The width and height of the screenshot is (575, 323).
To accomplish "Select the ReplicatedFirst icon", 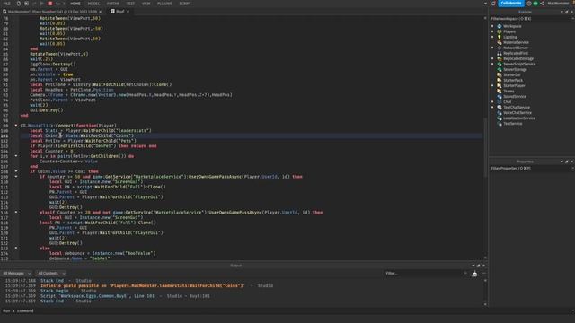I will click(500, 54).
